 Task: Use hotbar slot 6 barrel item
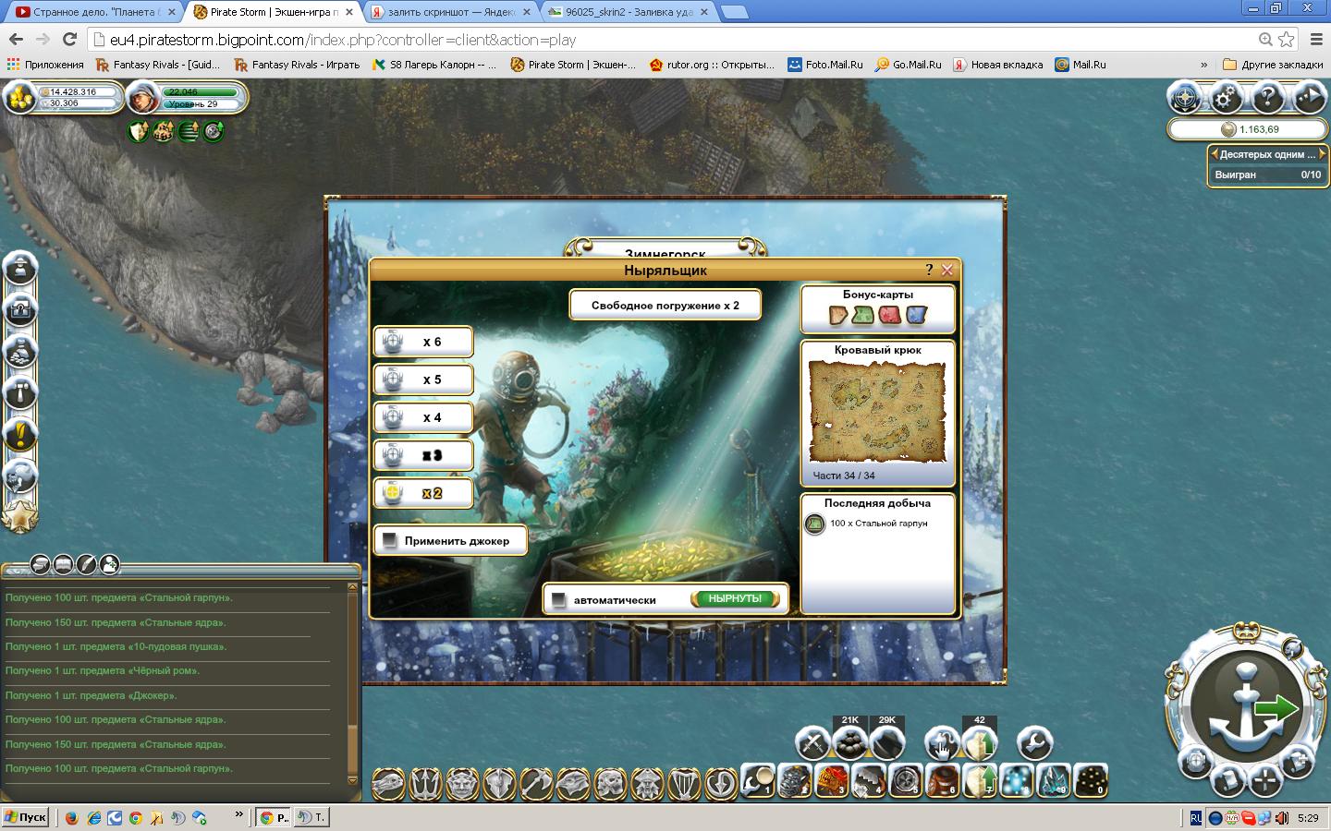pos(943,781)
